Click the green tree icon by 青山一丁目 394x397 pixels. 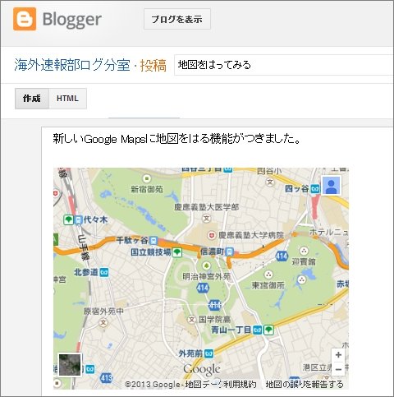pos(268,330)
